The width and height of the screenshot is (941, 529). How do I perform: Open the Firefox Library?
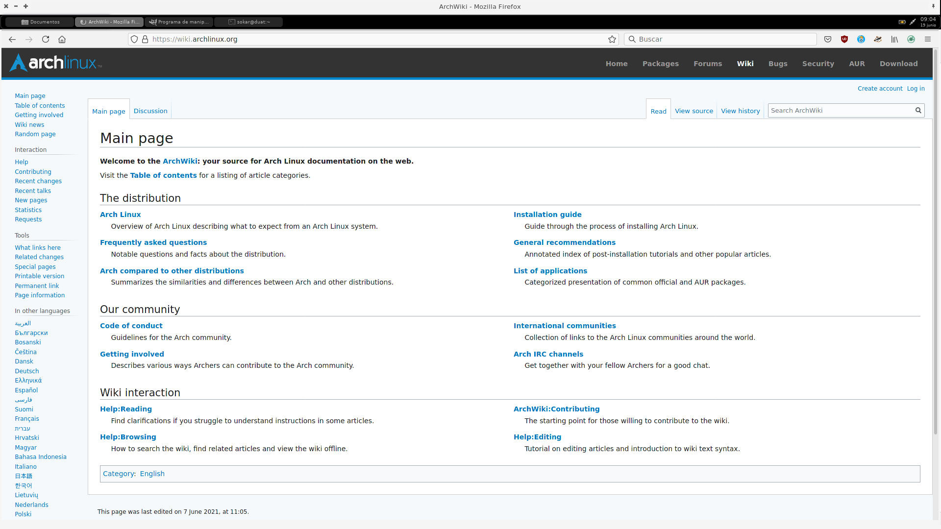[x=894, y=39]
